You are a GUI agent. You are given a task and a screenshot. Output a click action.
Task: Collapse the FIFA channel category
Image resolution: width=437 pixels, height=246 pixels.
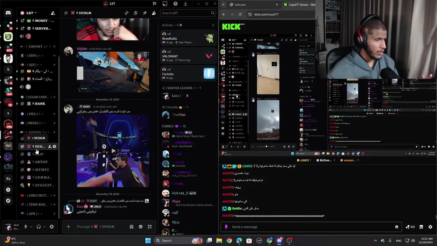(x=32, y=114)
